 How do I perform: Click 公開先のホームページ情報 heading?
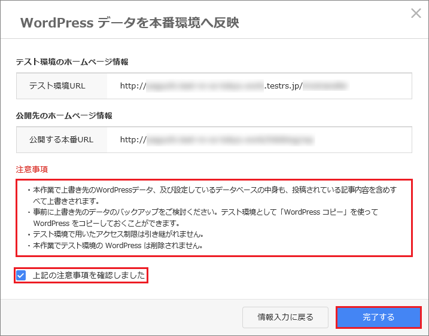(x=64, y=116)
